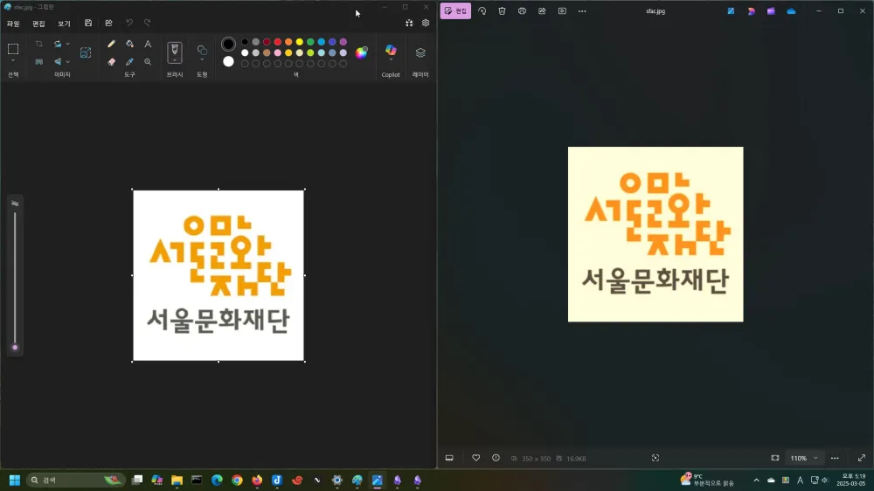Click the Print icon in Photos
Viewport: 874px width, 491px height.
pos(522,11)
